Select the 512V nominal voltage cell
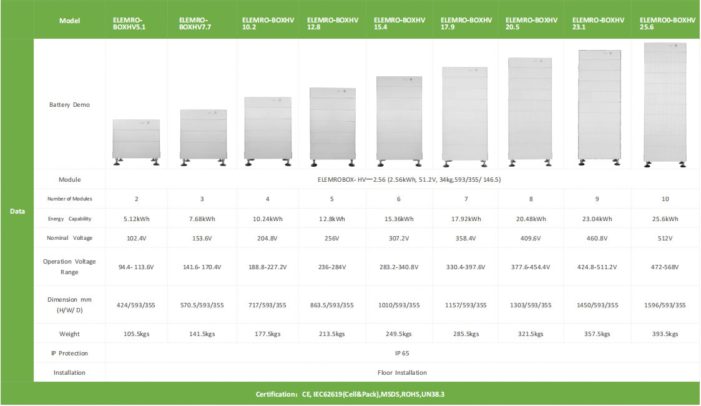 pos(665,238)
